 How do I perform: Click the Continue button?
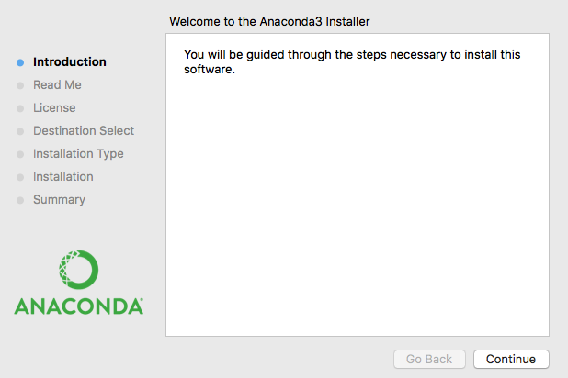coord(511,359)
